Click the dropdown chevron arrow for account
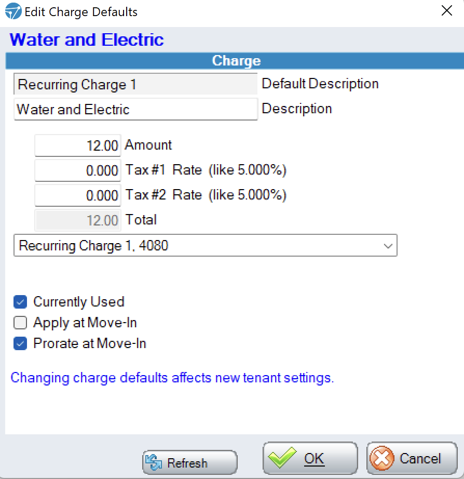 (388, 246)
